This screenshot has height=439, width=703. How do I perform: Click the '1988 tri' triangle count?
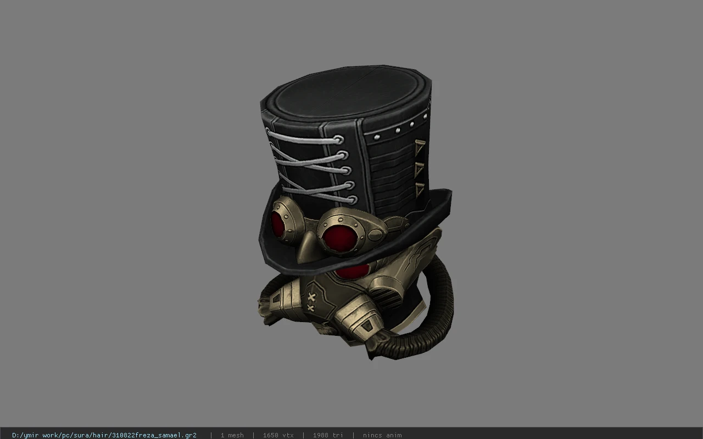328,435
